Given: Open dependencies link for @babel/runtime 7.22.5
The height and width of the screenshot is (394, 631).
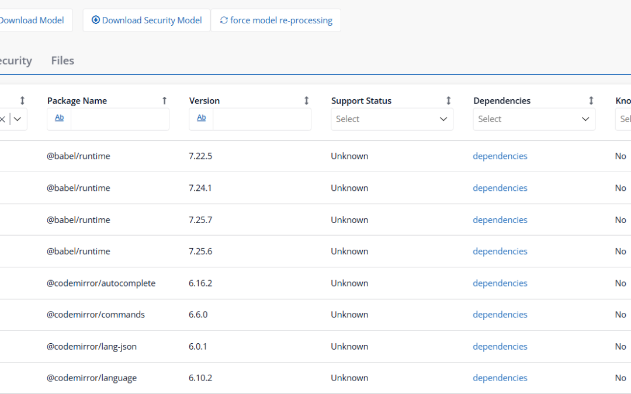Looking at the screenshot, I should pyautogui.click(x=500, y=156).
